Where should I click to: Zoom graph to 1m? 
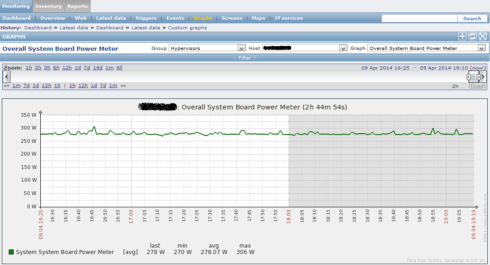[109, 67]
